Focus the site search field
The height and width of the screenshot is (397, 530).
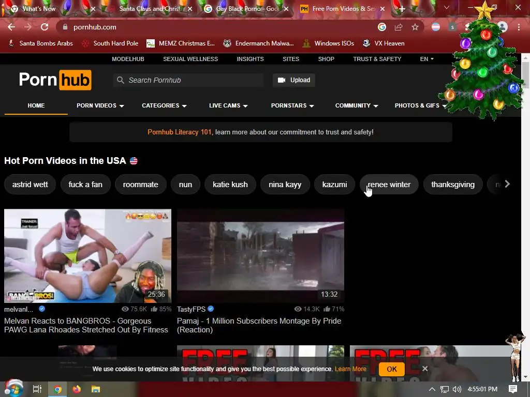pos(188,80)
